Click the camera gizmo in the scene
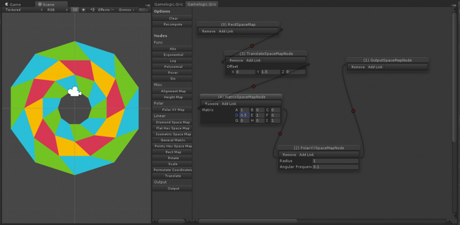460x225 pixels. click(x=74, y=92)
